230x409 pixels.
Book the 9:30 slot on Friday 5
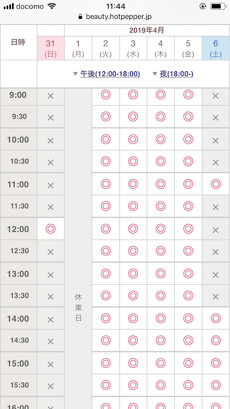point(188,117)
